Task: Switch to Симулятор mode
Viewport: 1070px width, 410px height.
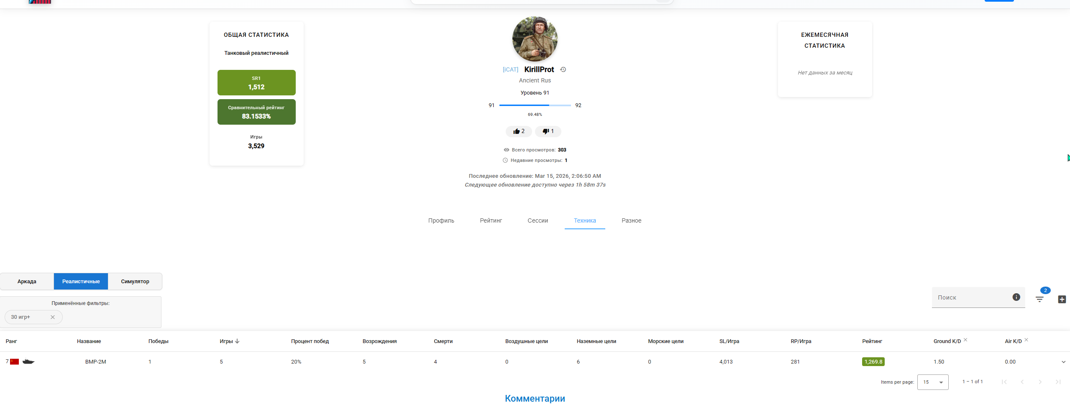Action: click(135, 282)
